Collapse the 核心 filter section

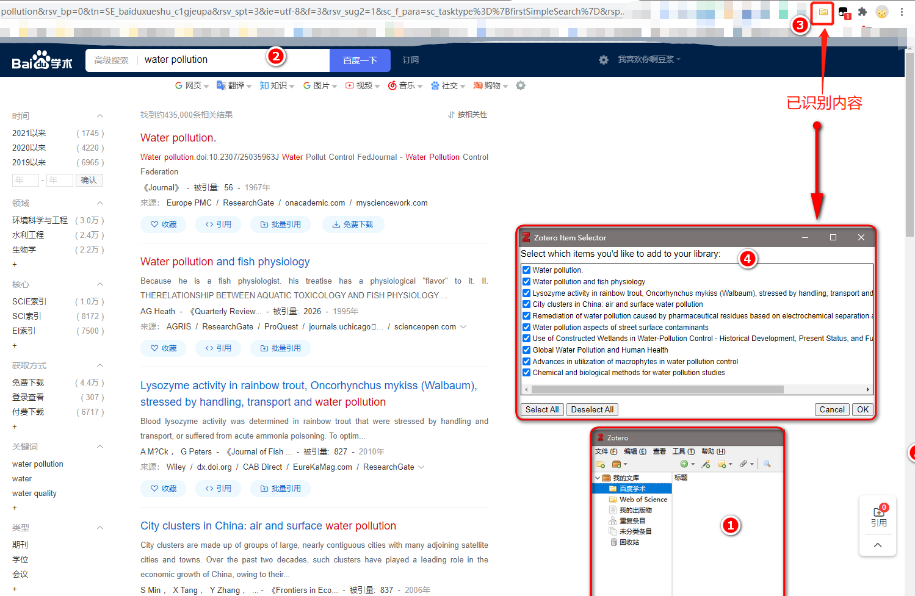click(x=100, y=284)
